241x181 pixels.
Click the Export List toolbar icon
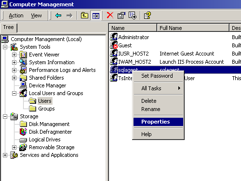coord(133,15)
